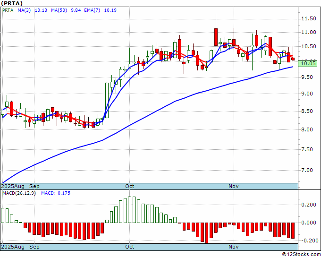This screenshot has height=258, width=321.
Task: Click Sep on the MACD timeline
Action: pos(34,247)
